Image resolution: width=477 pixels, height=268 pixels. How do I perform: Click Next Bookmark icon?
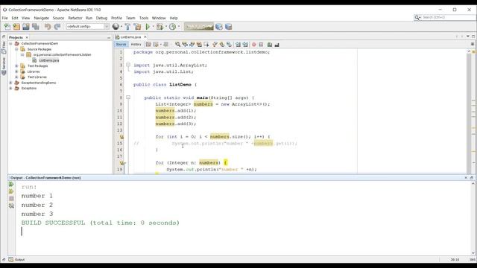(x=222, y=45)
